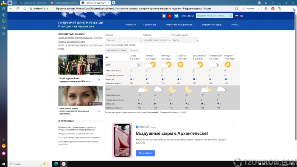Open the RSS link
This screenshot has height=167, width=297.
pos(126,45)
